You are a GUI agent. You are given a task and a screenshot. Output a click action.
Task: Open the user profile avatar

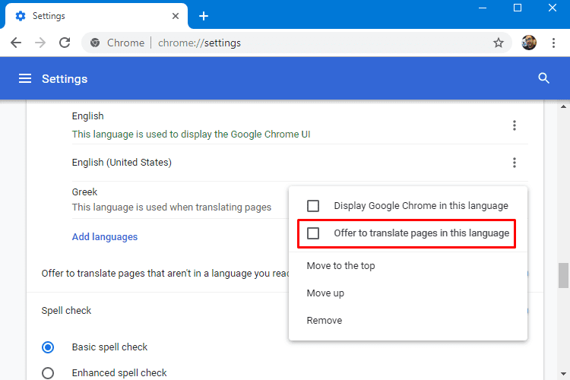528,43
